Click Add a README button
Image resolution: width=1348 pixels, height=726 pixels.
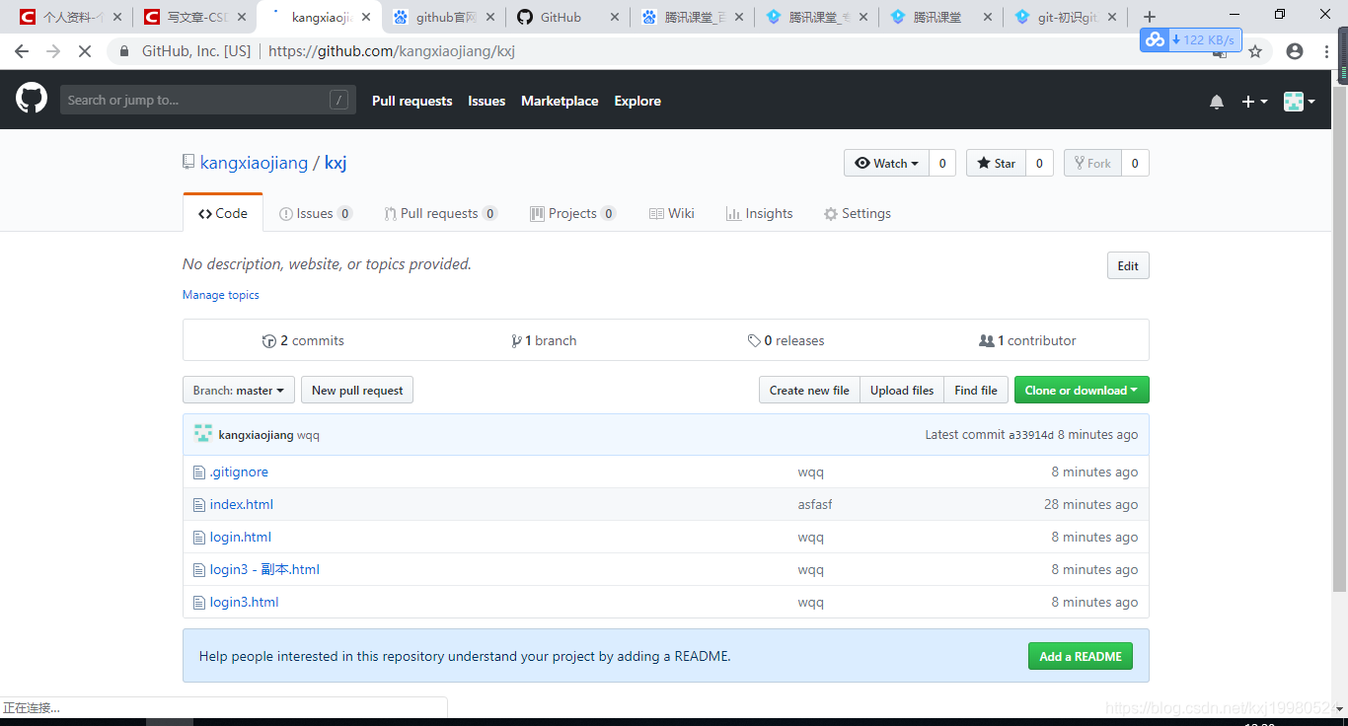click(1081, 656)
